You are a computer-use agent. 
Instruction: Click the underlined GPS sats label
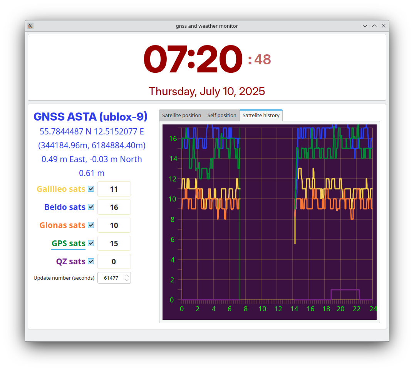(x=69, y=243)
